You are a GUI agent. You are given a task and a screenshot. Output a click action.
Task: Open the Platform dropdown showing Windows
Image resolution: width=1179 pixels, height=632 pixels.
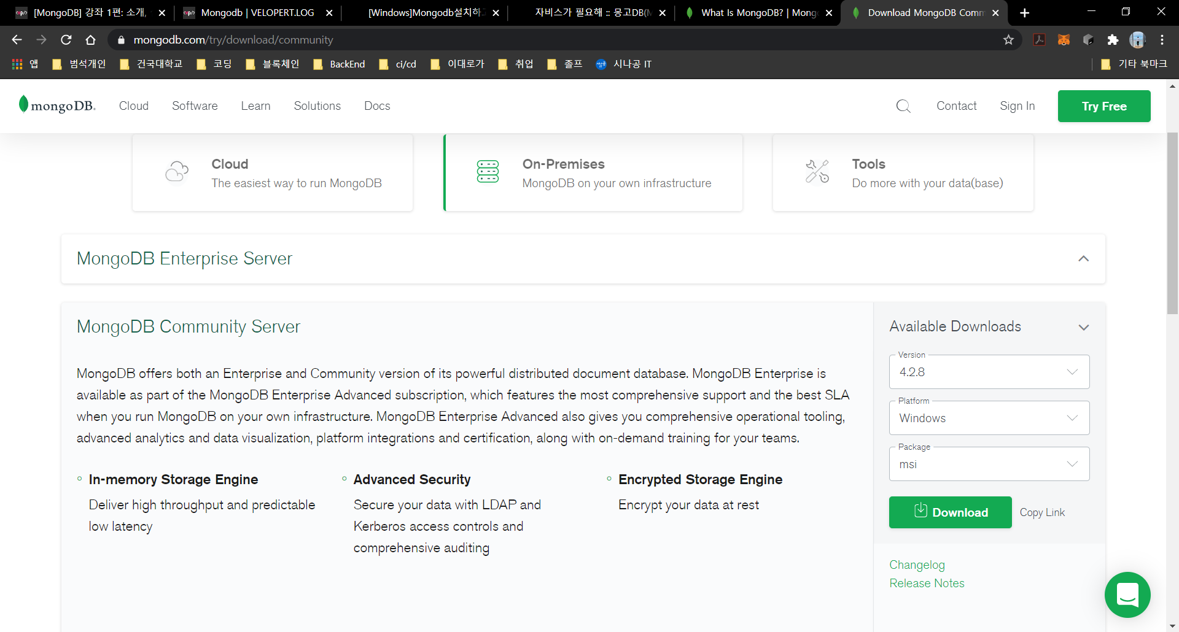[x=989, y=418]
